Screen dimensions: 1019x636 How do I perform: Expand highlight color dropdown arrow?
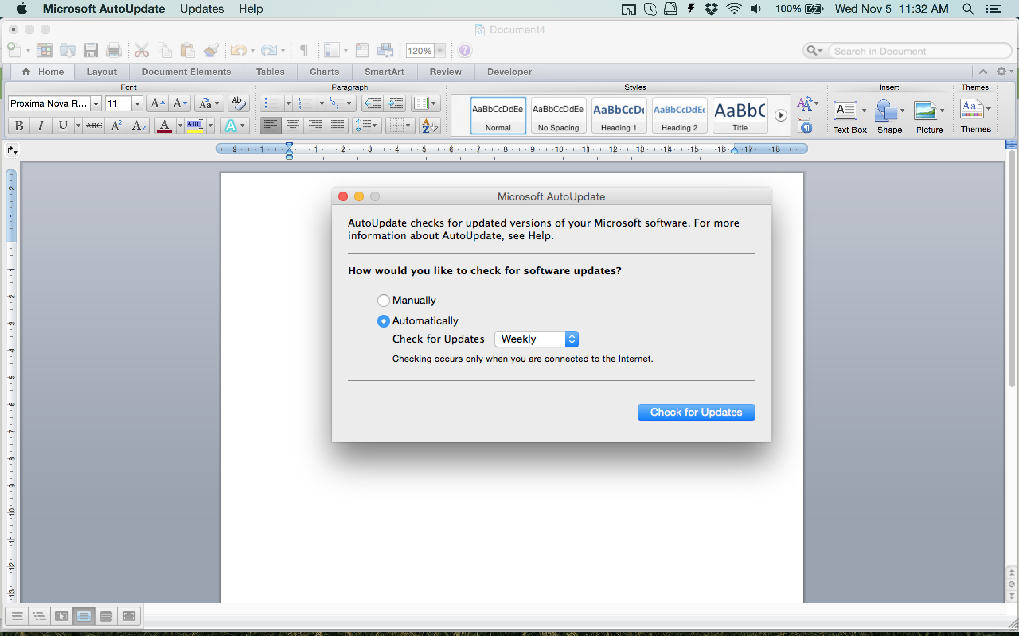click(x=211, y=125)
